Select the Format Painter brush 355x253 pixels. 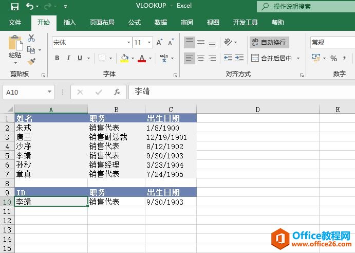(x=31, y=61)
